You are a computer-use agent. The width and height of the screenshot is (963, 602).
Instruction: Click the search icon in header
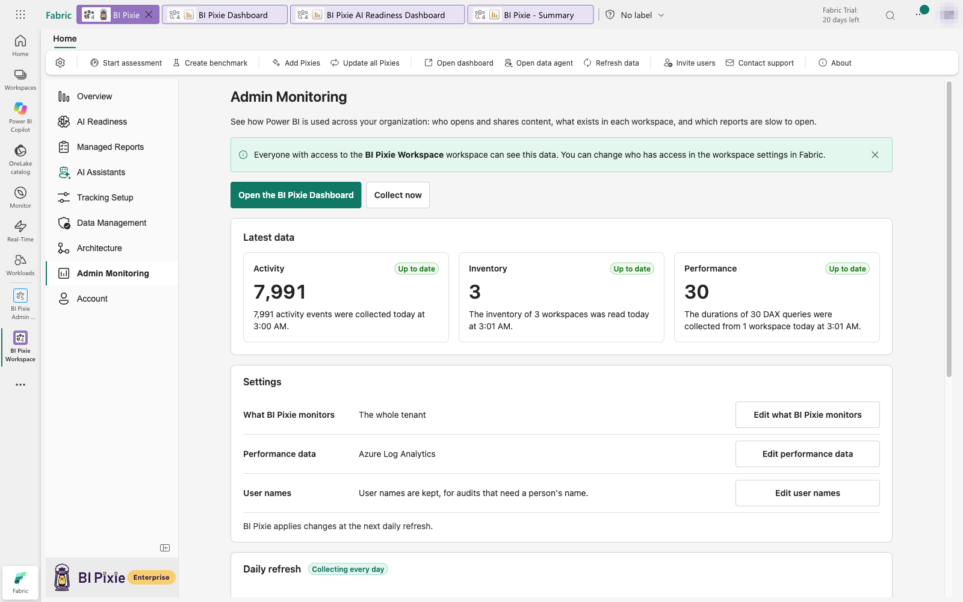(x=890, y=16)
